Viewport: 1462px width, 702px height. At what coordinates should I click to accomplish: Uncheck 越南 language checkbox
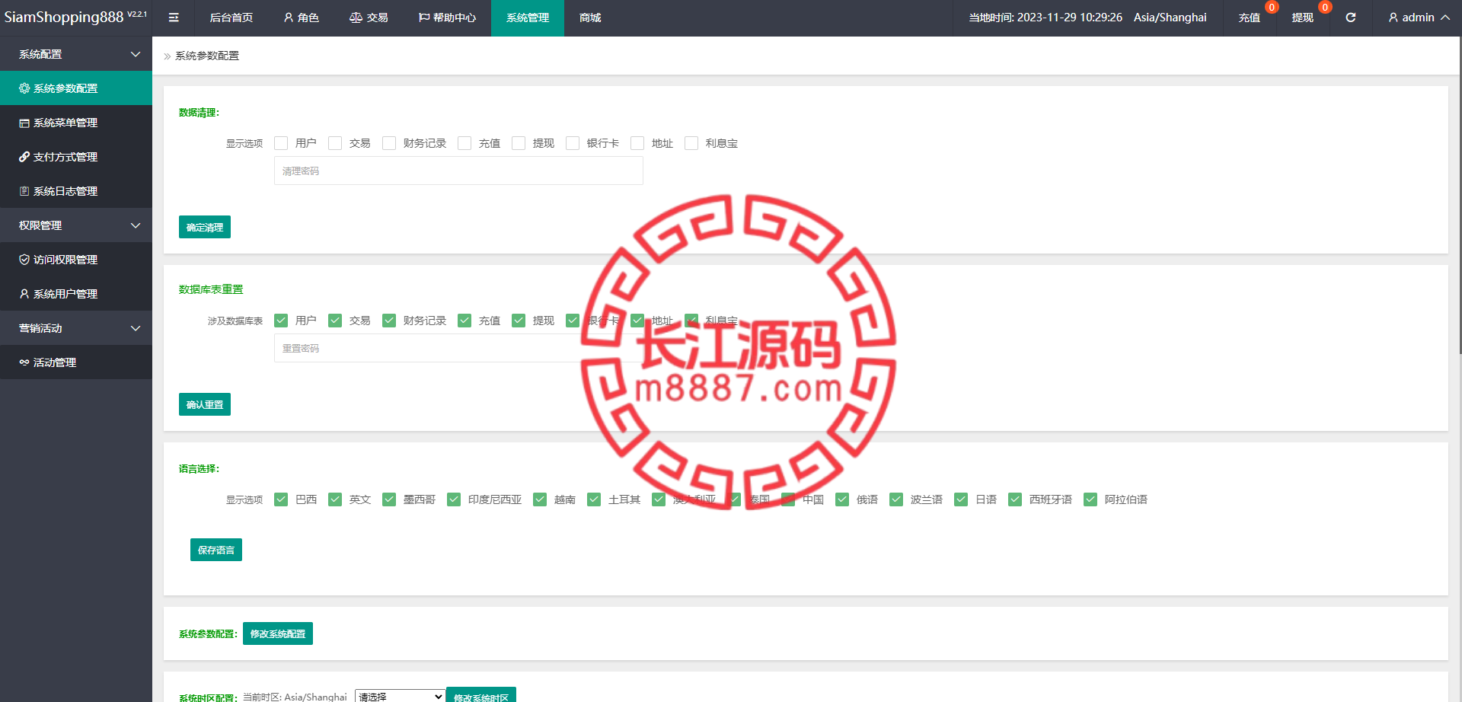click(540, 499)
